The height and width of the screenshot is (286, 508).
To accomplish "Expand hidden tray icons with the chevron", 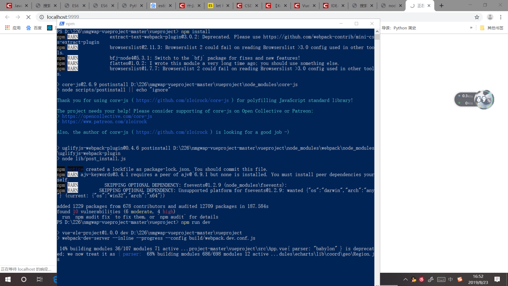I will coord(405,280).
